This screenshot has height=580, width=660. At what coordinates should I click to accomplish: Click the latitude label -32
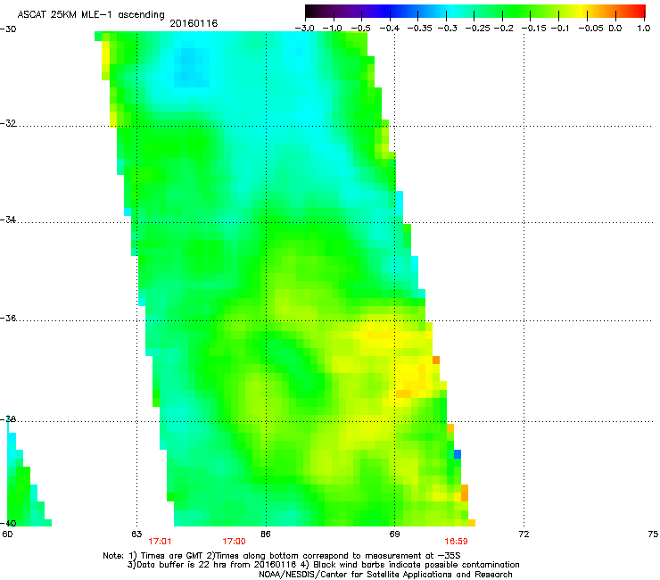8,123
